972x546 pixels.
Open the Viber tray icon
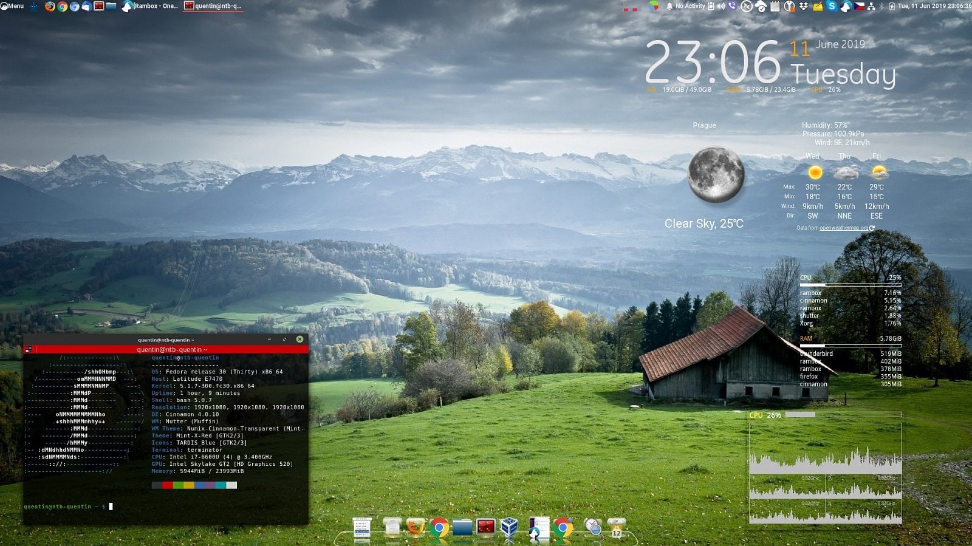click(x=732, y=6)
